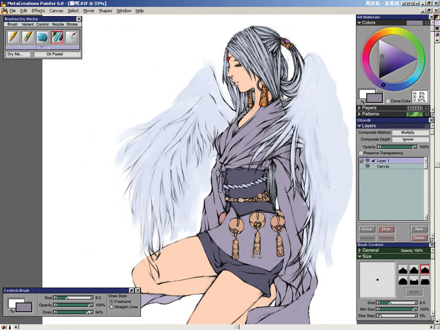Screen dimensions: 440x330
Task: Open the Papers section options menu icon
Action: 427,108
